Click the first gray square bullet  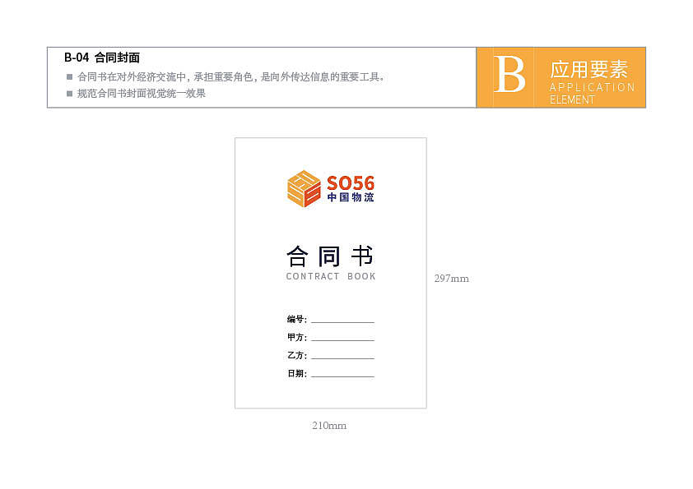pos(69,76)
